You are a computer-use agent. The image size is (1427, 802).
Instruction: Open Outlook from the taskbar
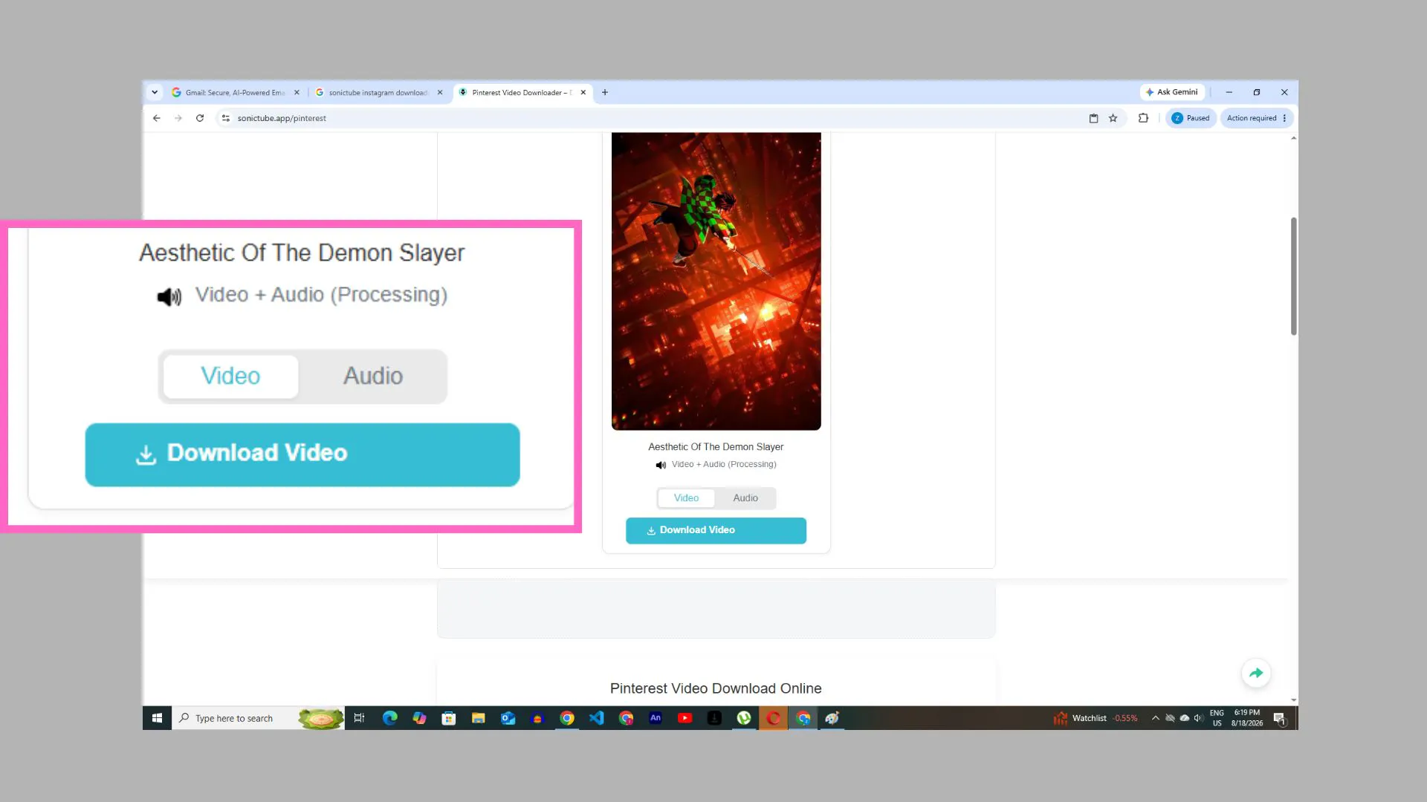coord(508,718)
